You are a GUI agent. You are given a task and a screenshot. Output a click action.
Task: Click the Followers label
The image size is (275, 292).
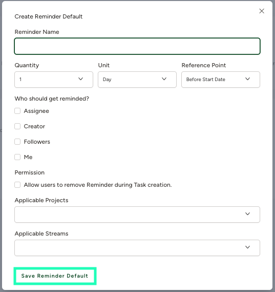[37, 142]
